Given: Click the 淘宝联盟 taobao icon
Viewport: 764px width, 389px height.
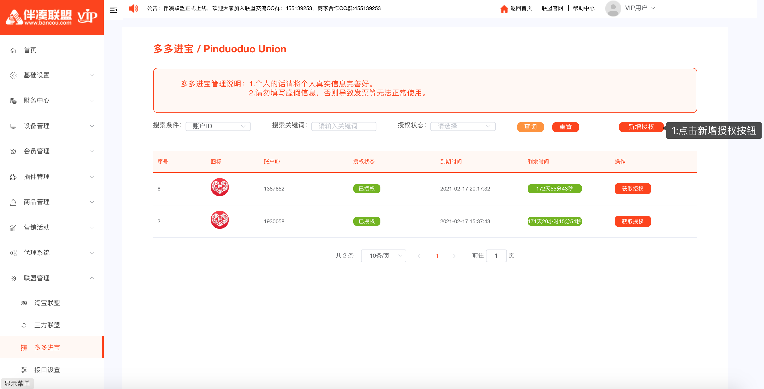Looking at the screenshot, I should click(x=24, y=303).
